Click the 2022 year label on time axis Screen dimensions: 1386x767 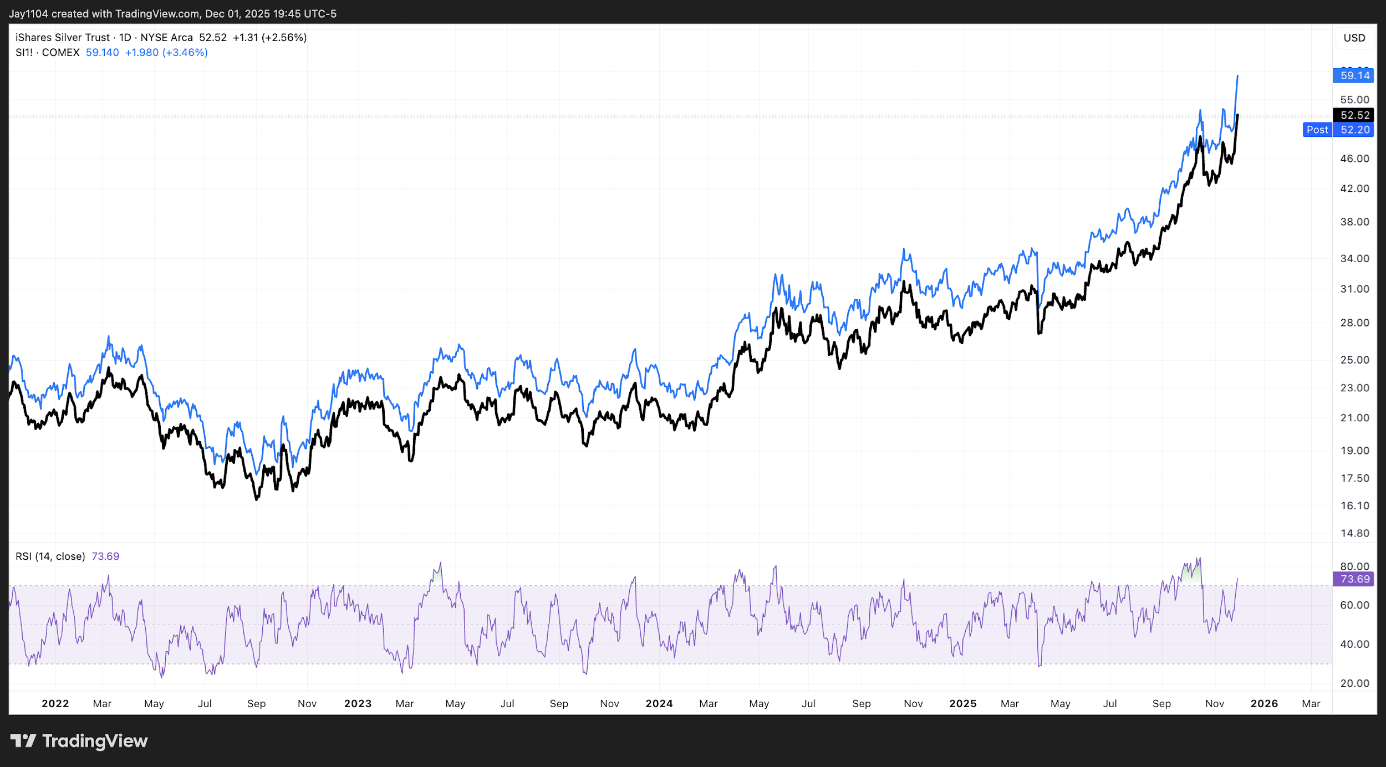point(55,703)
